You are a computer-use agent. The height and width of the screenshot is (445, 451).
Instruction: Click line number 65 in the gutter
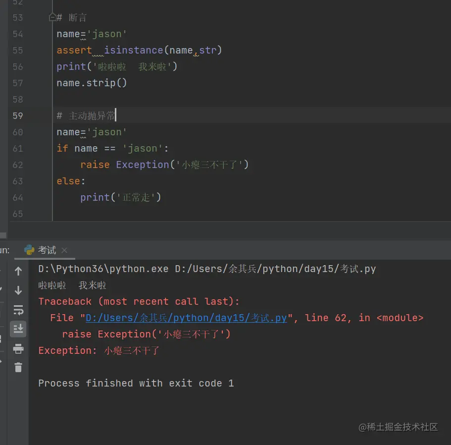tap(17, 214)
